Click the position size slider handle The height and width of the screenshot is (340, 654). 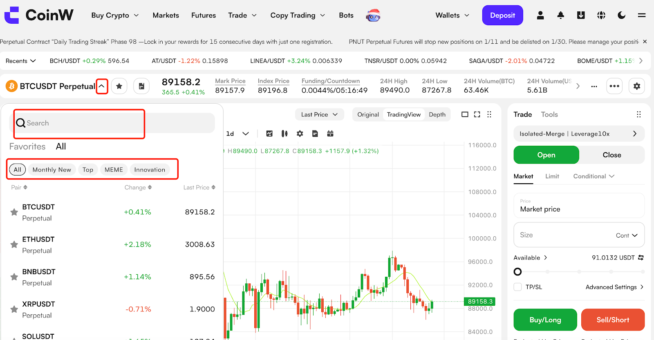517,272
